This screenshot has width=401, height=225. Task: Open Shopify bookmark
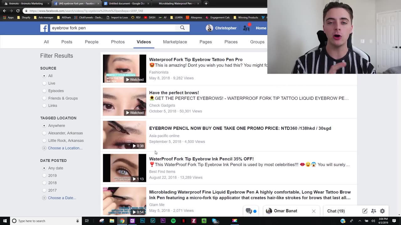click(24, 17)
